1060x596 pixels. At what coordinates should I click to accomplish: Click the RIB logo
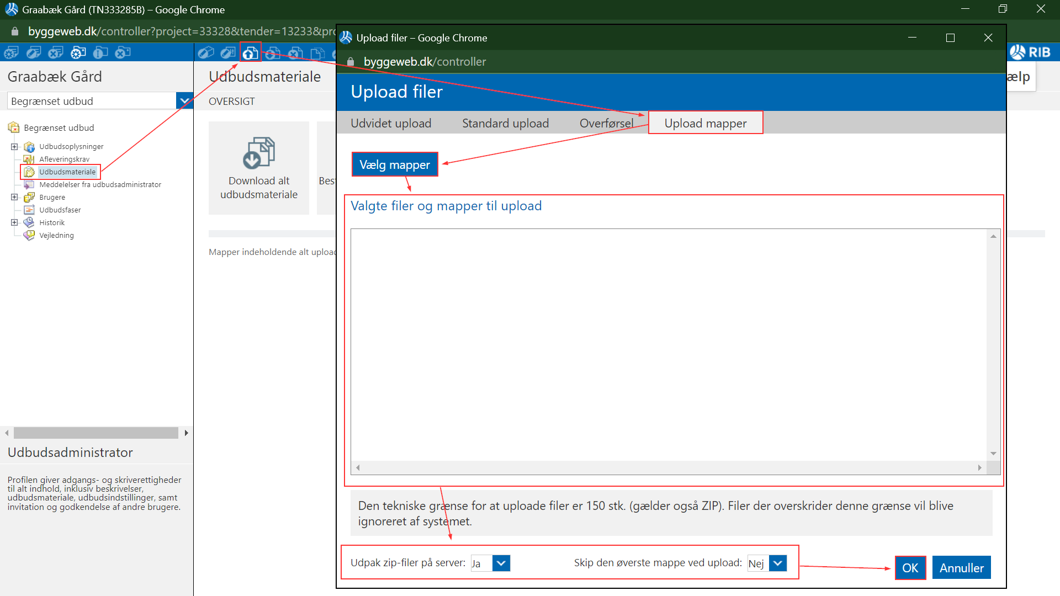pos(1030,52)
